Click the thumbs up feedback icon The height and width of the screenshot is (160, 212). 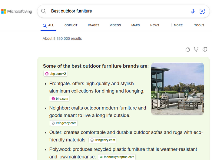tap(187, 49)
